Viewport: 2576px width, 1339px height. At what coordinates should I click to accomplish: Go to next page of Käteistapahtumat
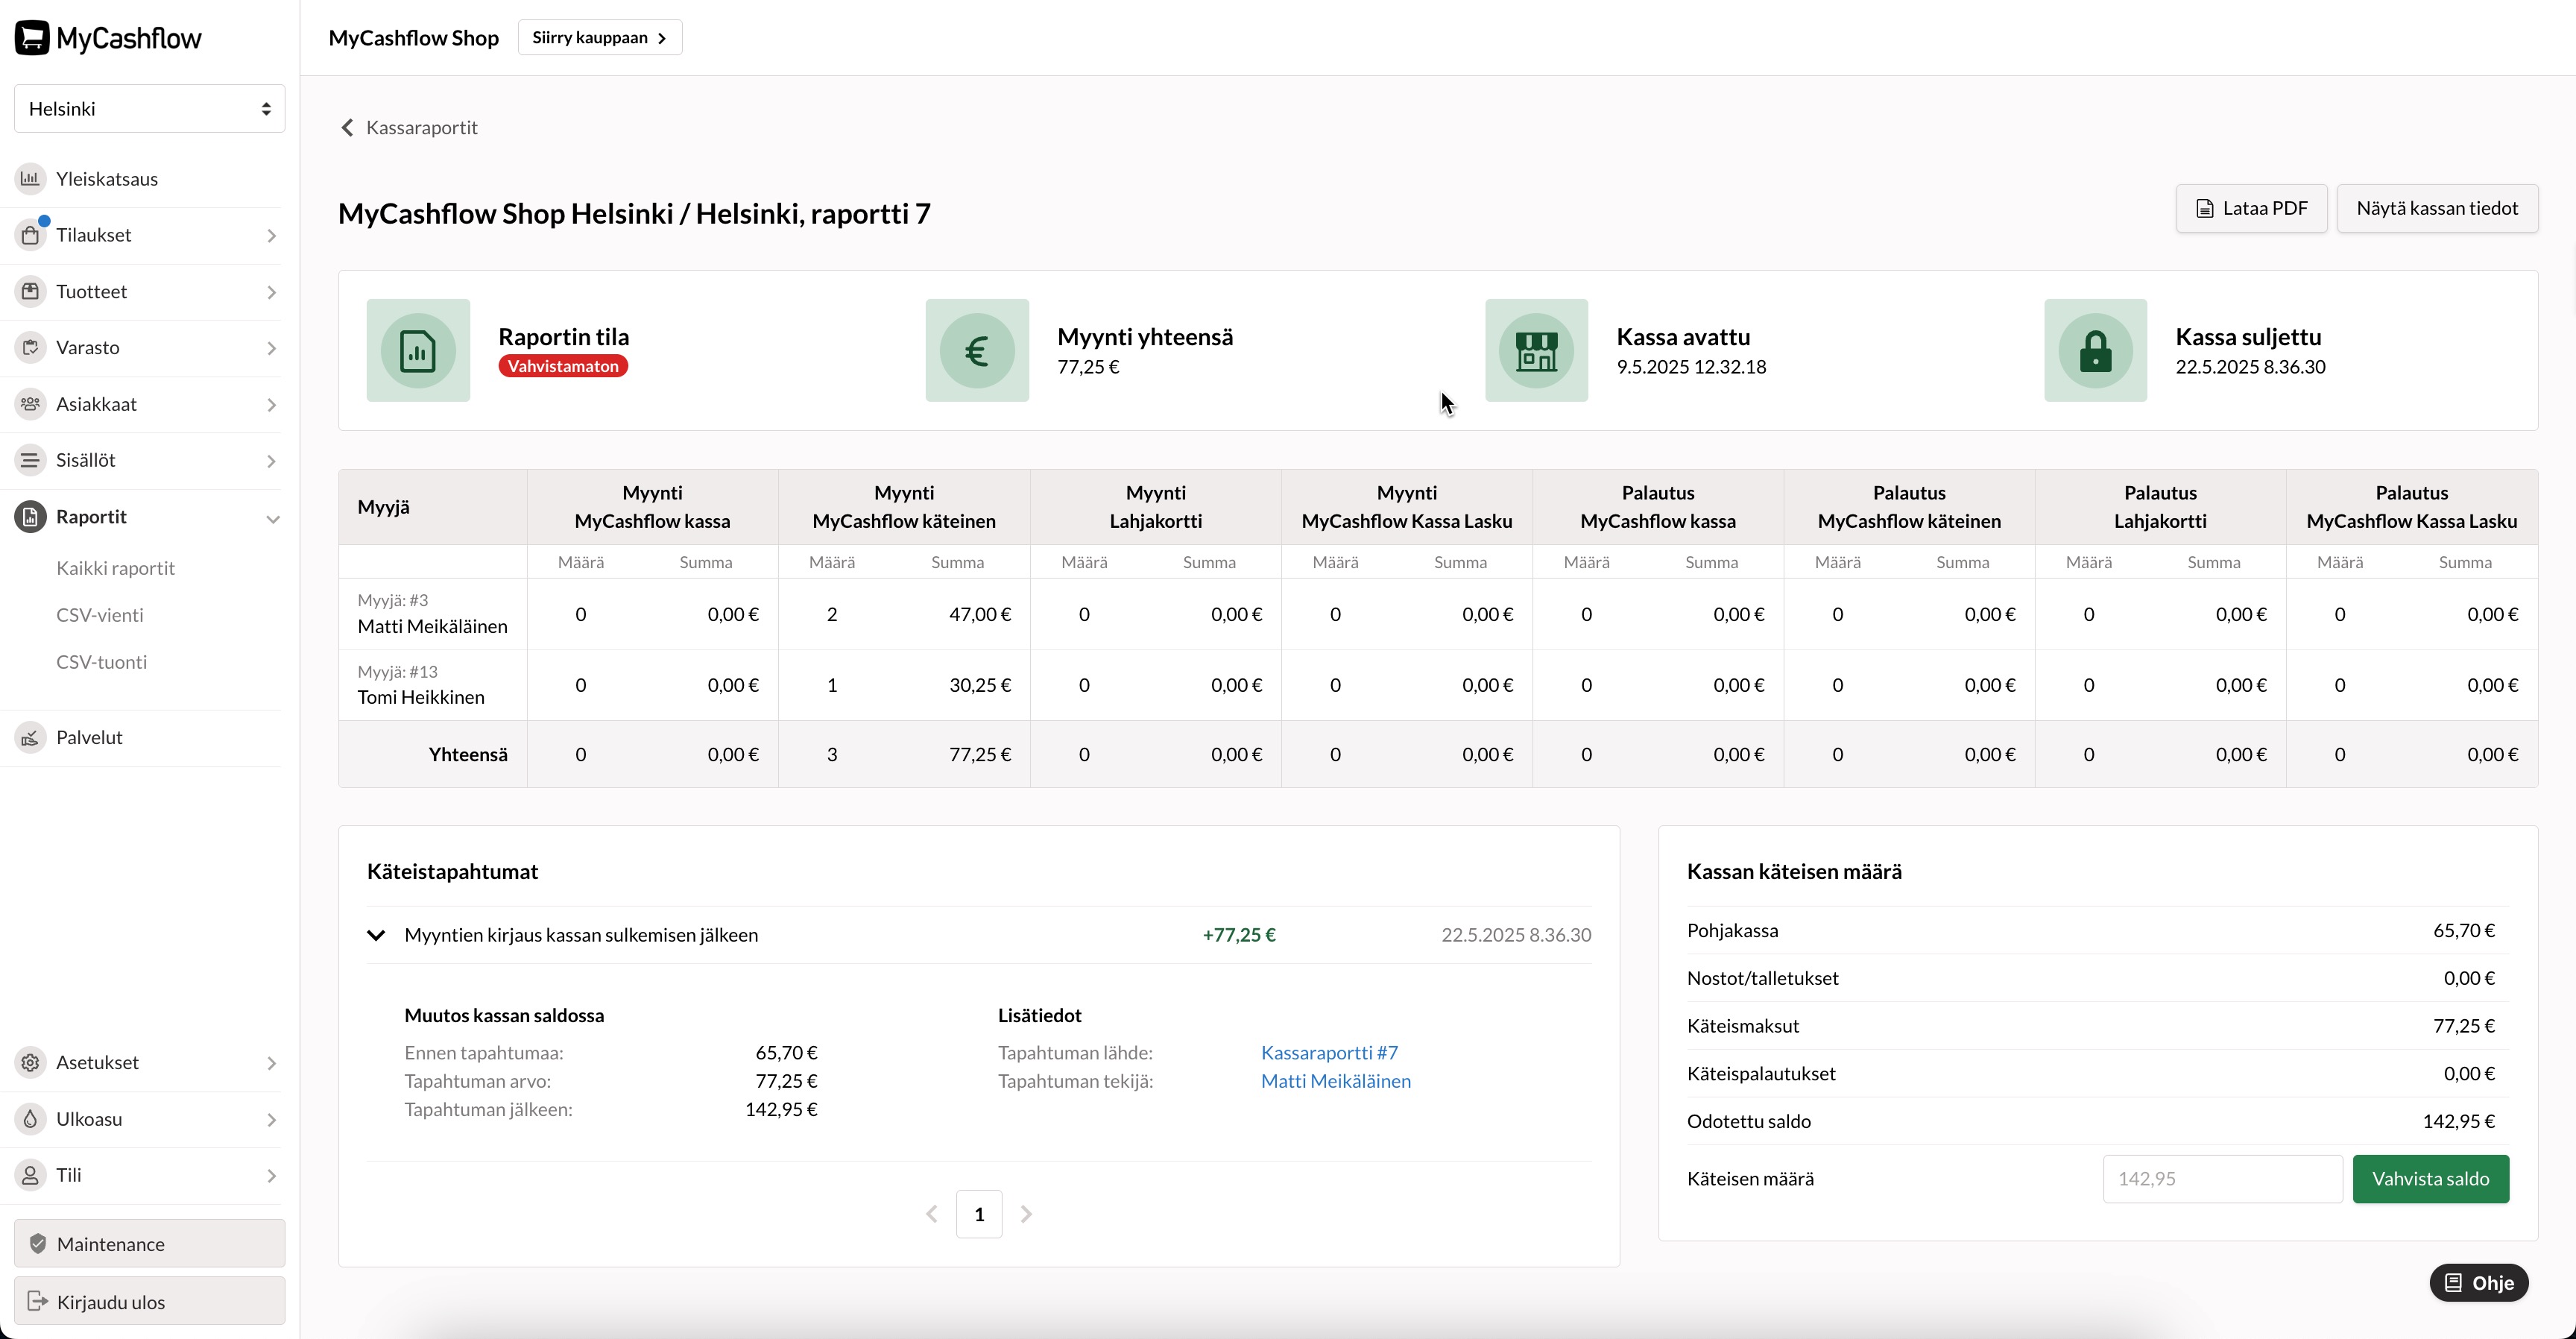coord(1026,1214)
